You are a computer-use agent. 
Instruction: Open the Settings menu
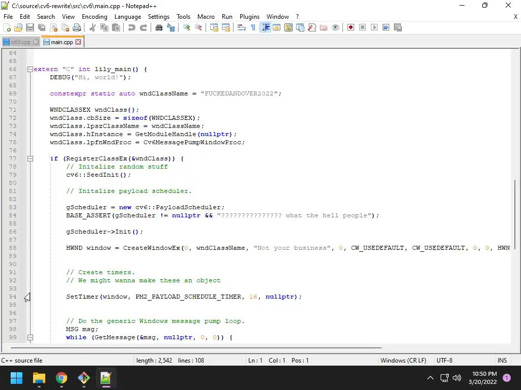point(159,17)
